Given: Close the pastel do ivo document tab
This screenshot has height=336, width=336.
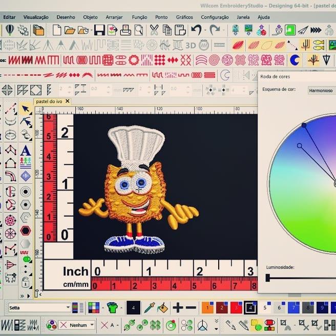Looking at the screenshot, I should (67, 101).
